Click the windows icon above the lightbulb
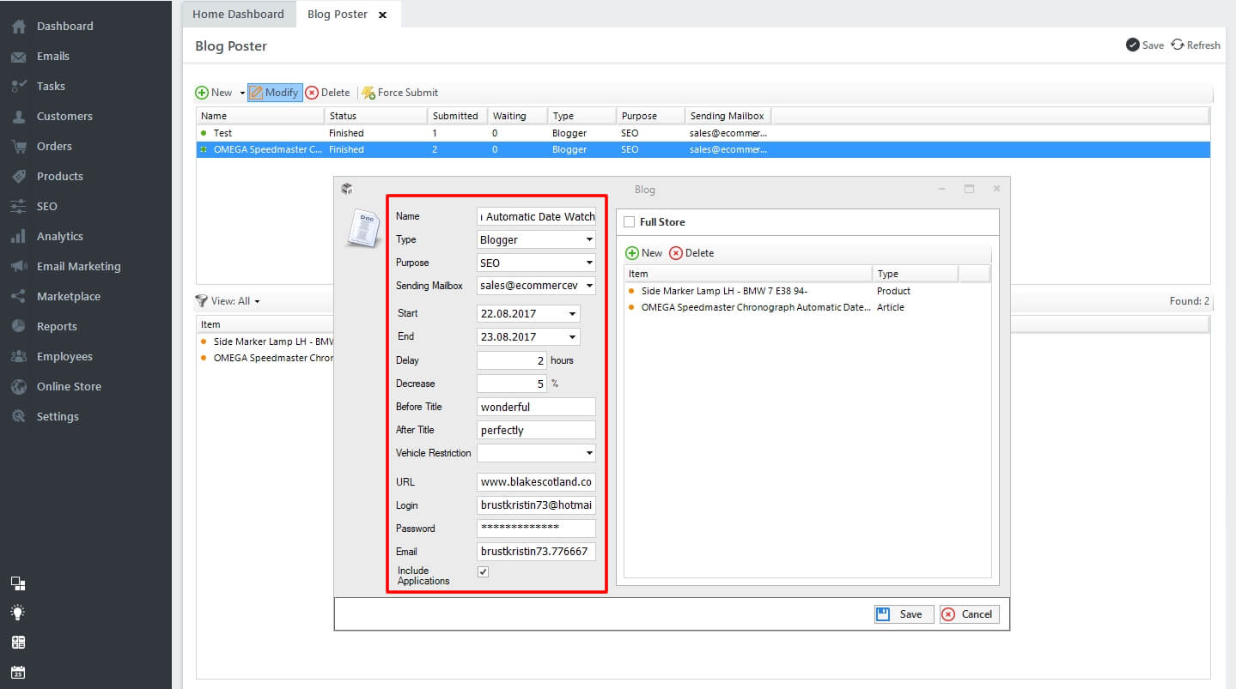The height and width of the screenshot is (689, 1236). coord(18,583)
